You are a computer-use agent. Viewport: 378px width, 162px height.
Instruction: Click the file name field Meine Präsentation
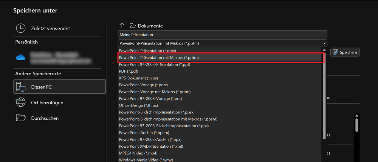click(x=222, y=35)
